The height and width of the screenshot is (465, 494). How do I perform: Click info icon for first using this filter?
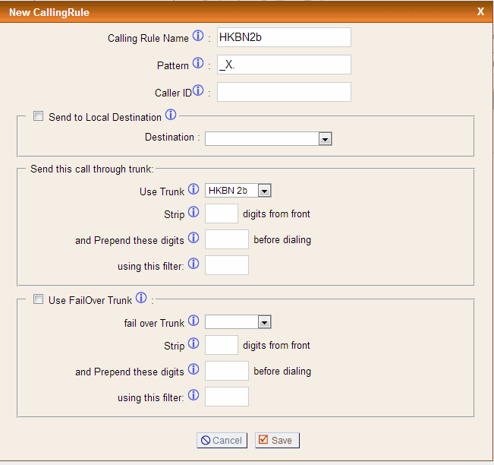tap(194, 264)
